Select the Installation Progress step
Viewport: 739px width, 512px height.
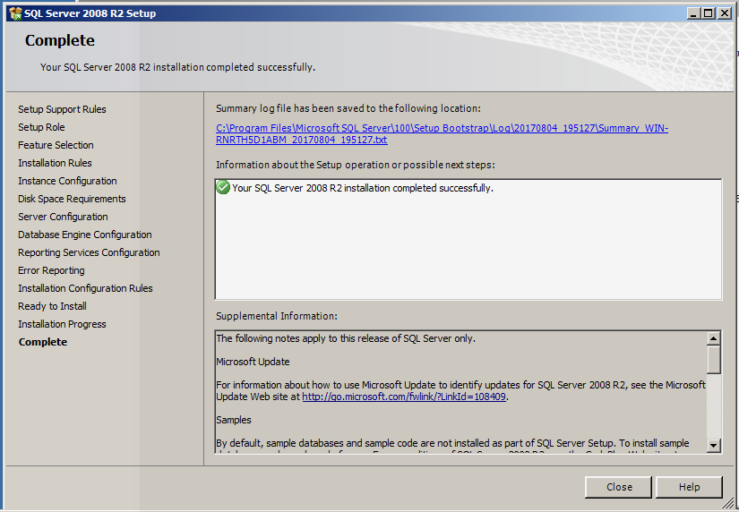coord(62,324)
